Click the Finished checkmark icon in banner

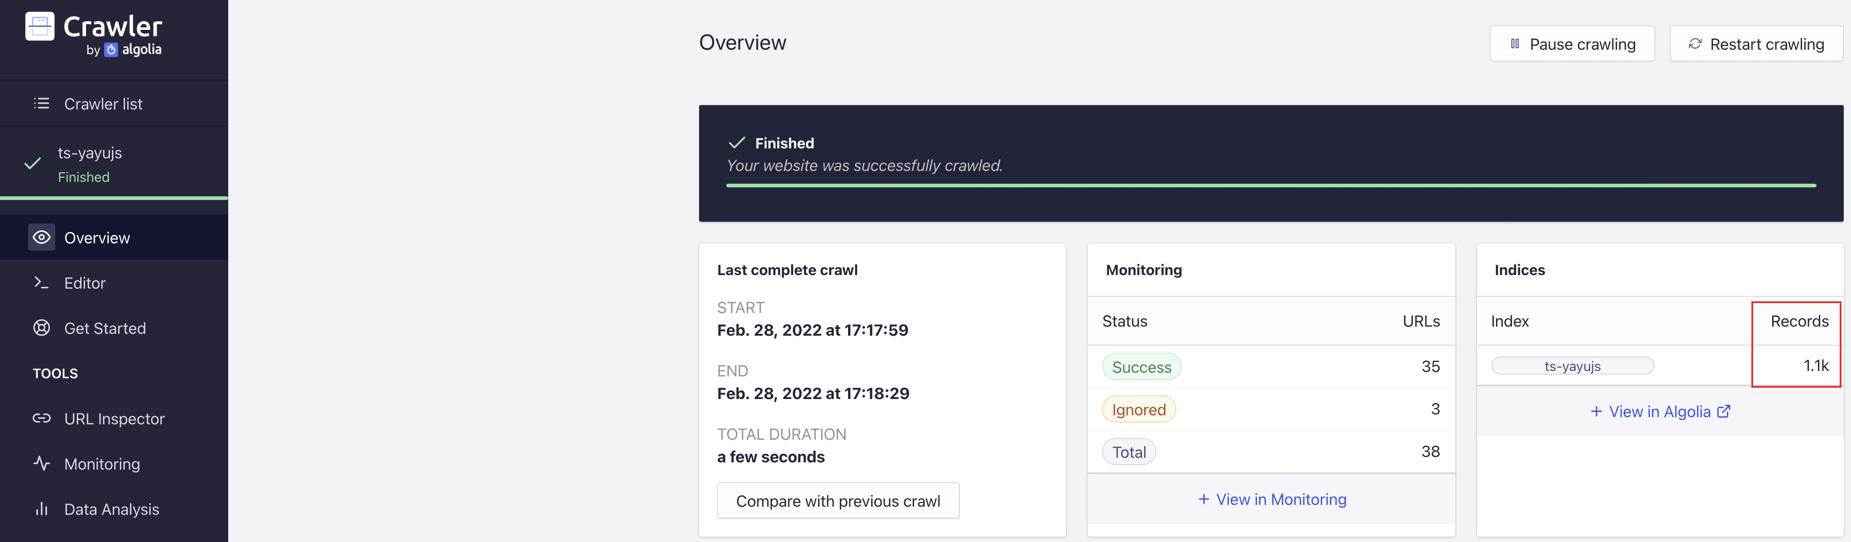point(737,142)
